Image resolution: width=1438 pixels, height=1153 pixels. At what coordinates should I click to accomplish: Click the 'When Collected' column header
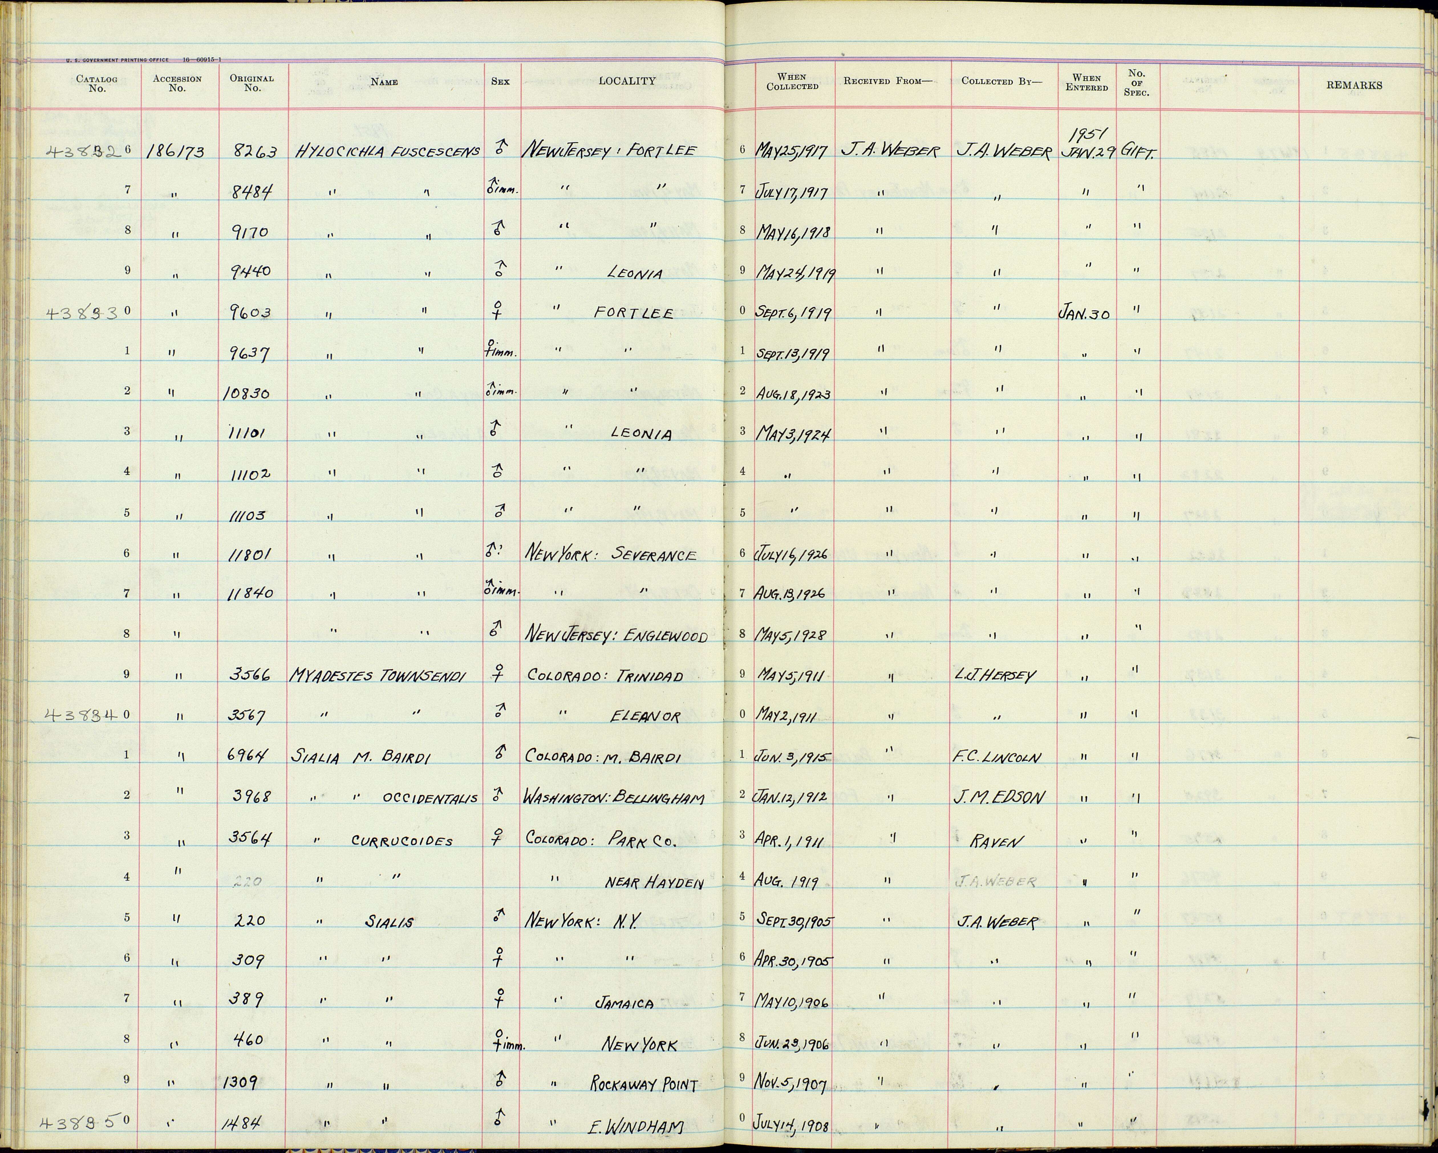(x=792, y=81)
